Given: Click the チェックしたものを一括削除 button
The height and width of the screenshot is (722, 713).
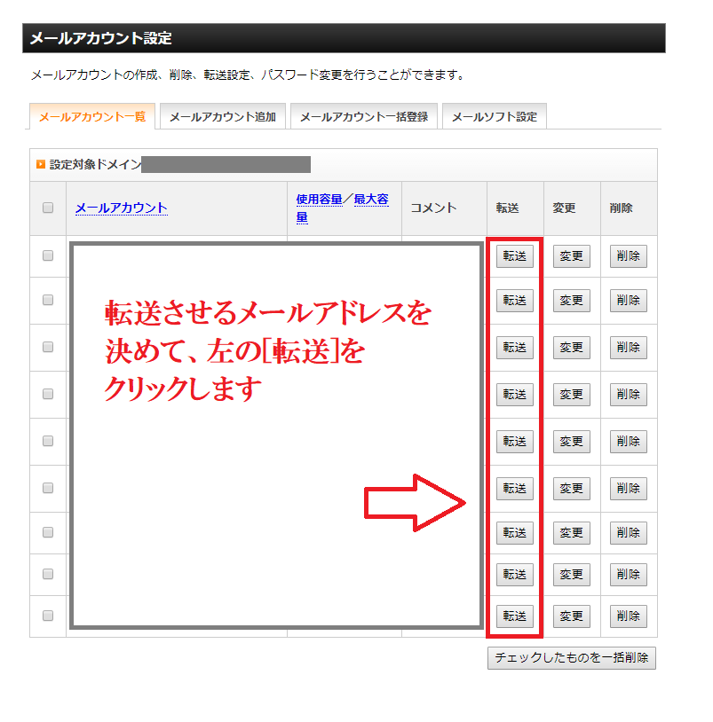Looking at the screenshot, I should (x=572, y=657).
